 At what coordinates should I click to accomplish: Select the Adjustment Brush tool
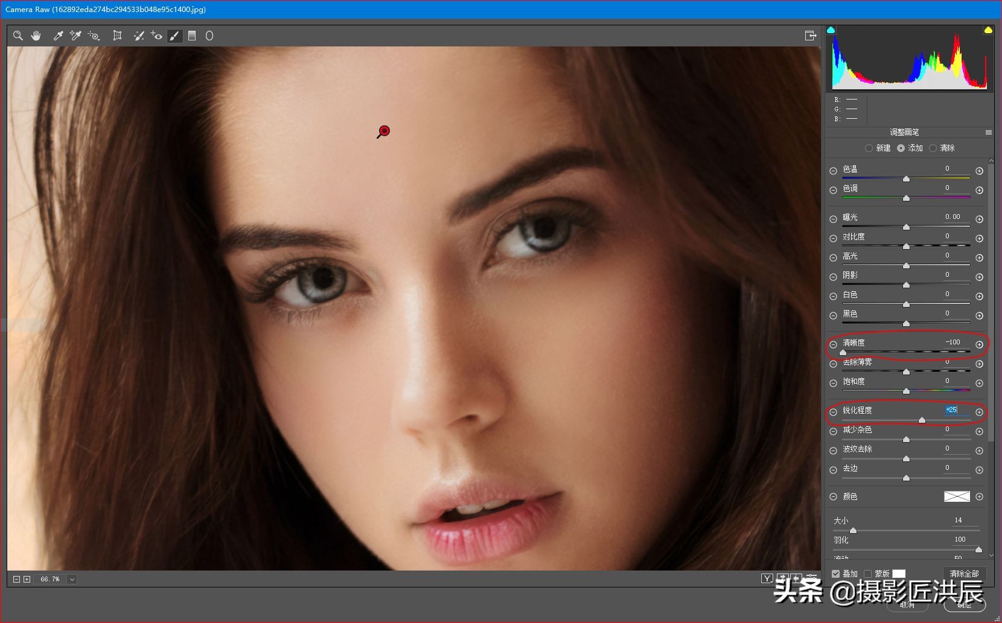(174, 36)
